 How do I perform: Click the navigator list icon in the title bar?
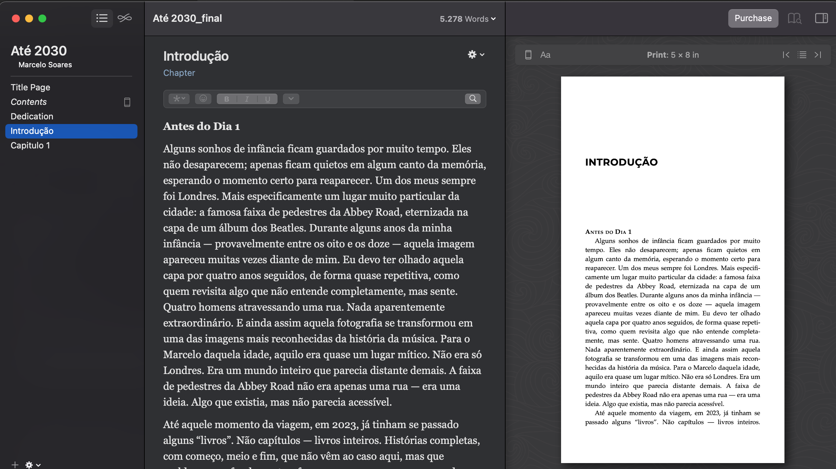point(102,18)
